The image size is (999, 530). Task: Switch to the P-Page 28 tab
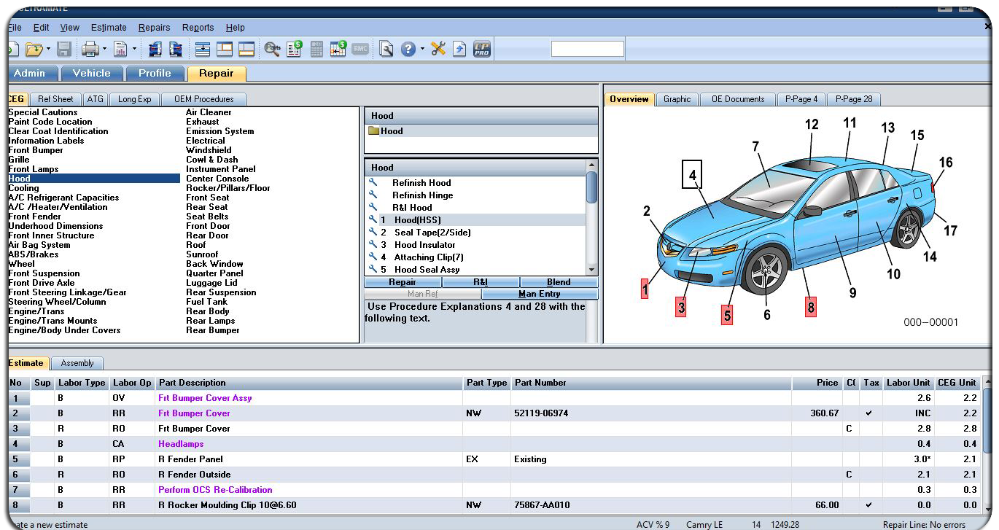coord(854,99)
